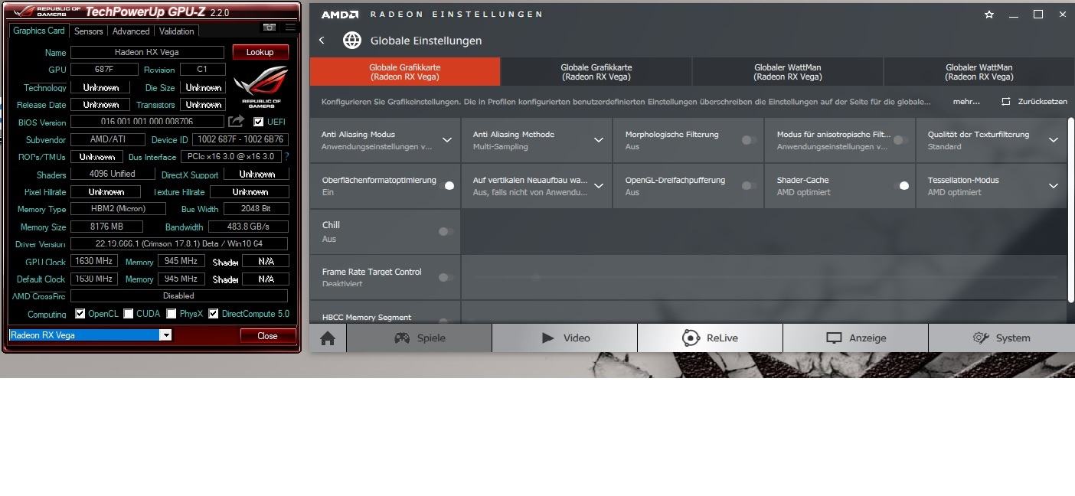Go to Radeon home via house icon
The image size is (1075, 496).
pos(328,338)
